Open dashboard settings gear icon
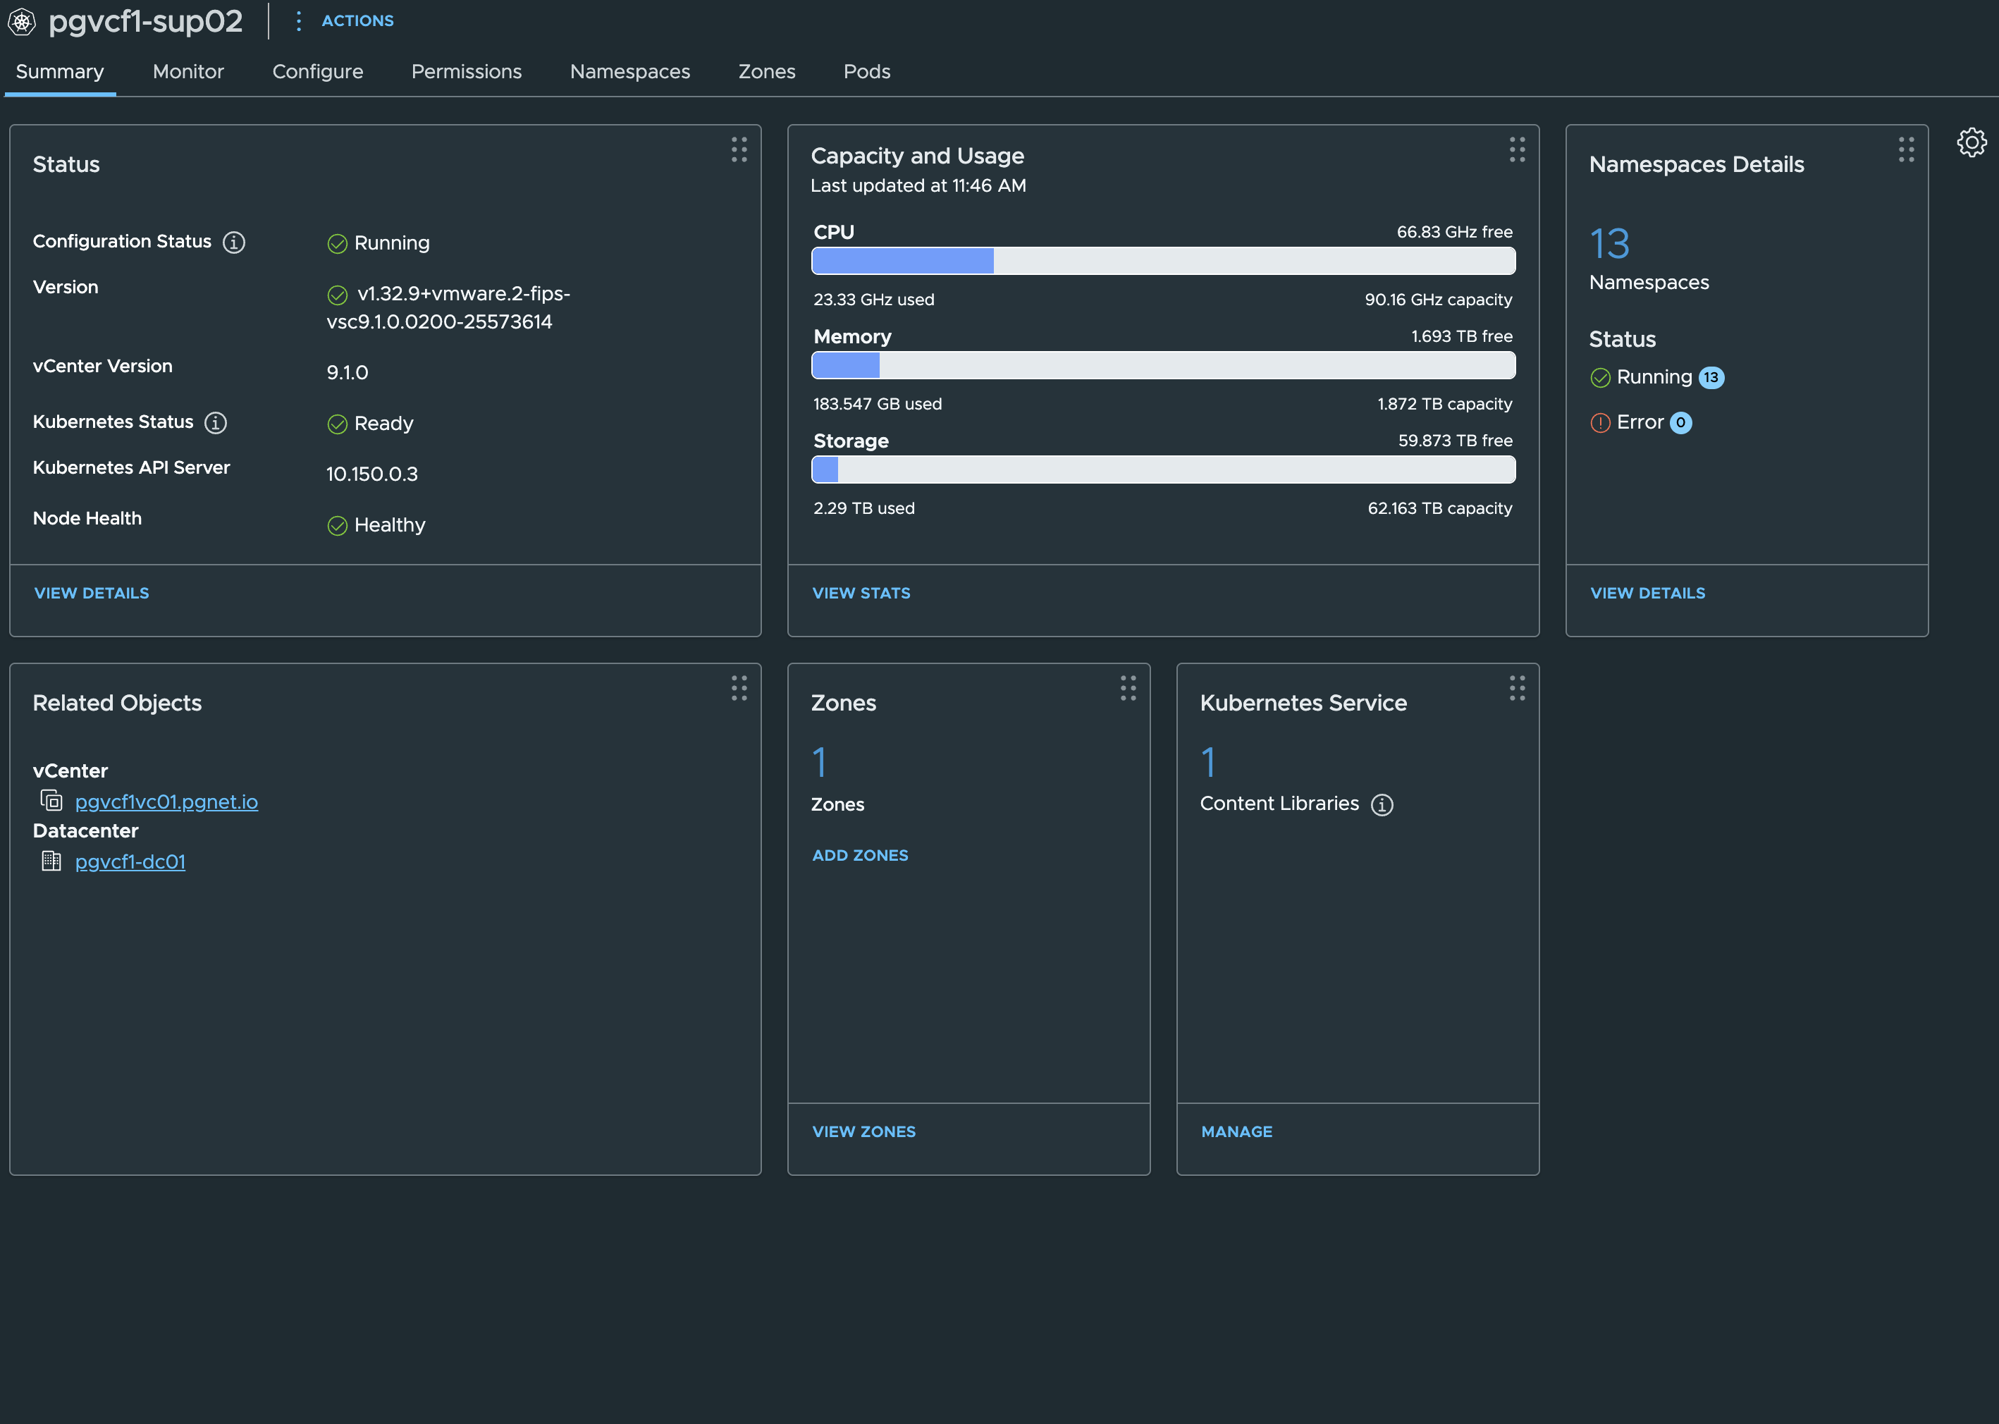 pos(1972,142)
